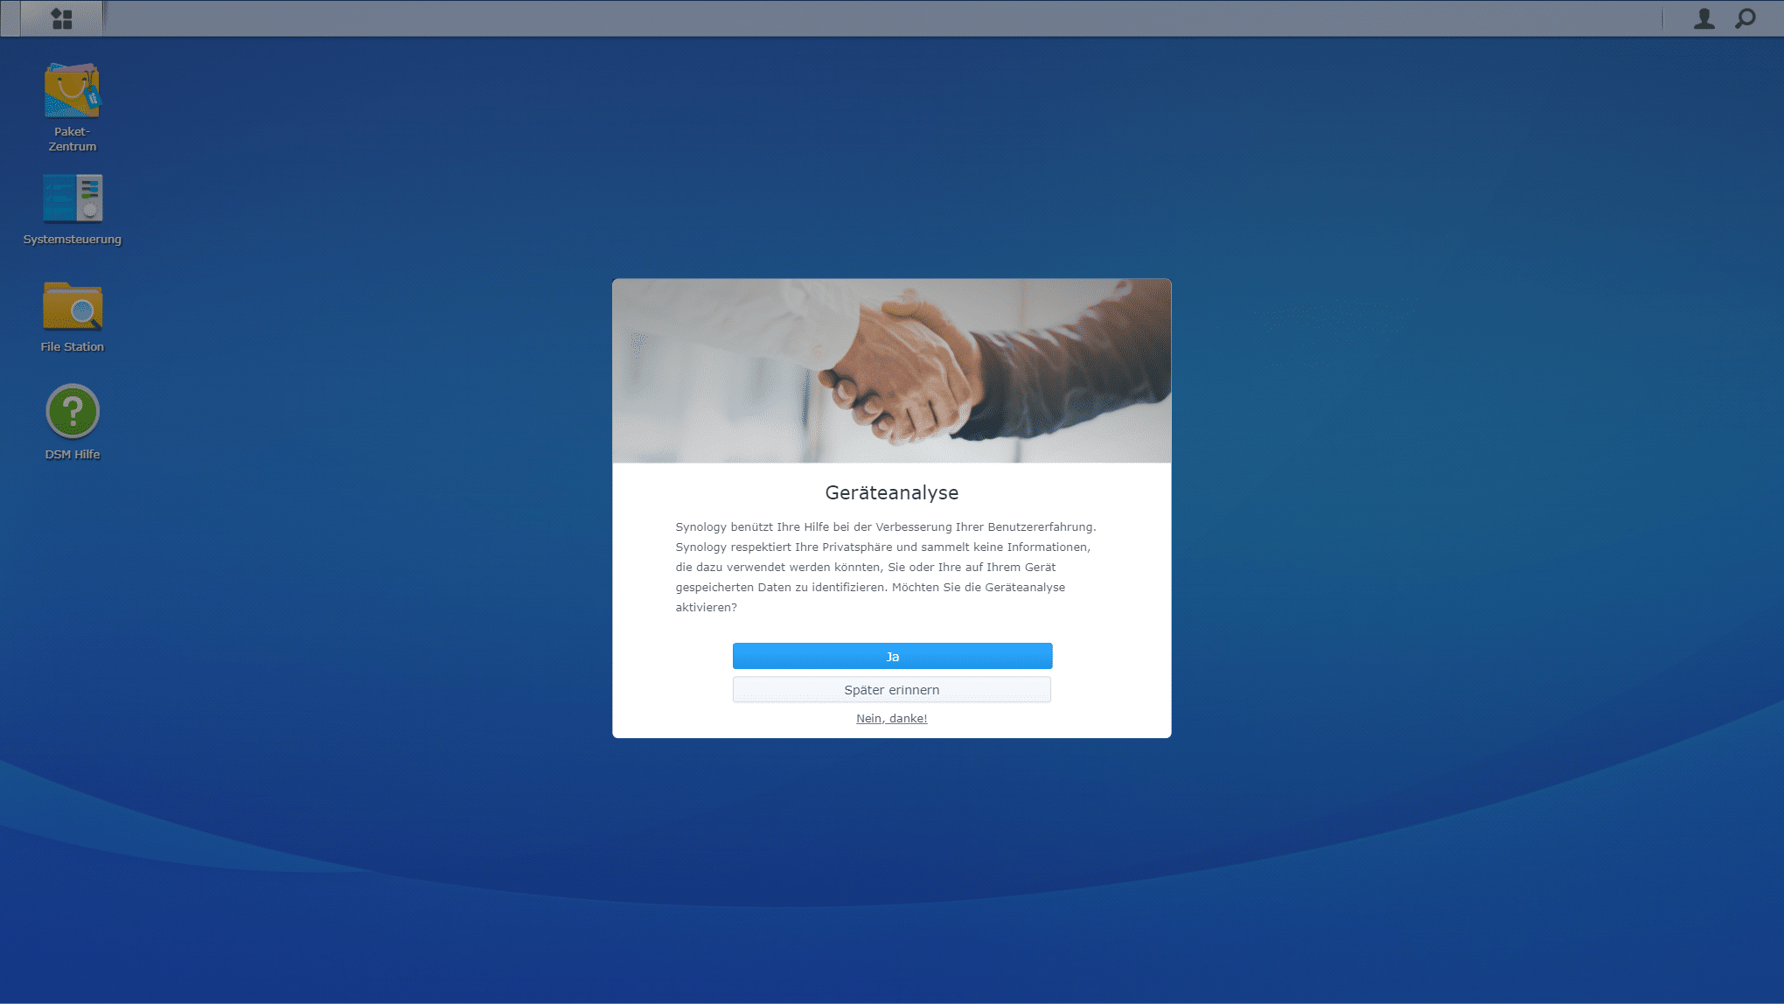Viewport: 1784px width, 1004px height.
Task: Decline via the Nein, danke! link
Action: coord(891,718)
